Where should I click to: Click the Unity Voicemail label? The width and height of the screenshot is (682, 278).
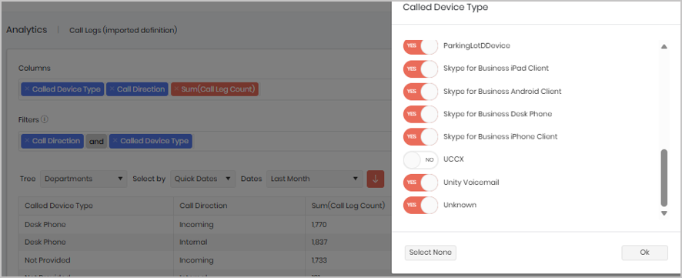471,183
